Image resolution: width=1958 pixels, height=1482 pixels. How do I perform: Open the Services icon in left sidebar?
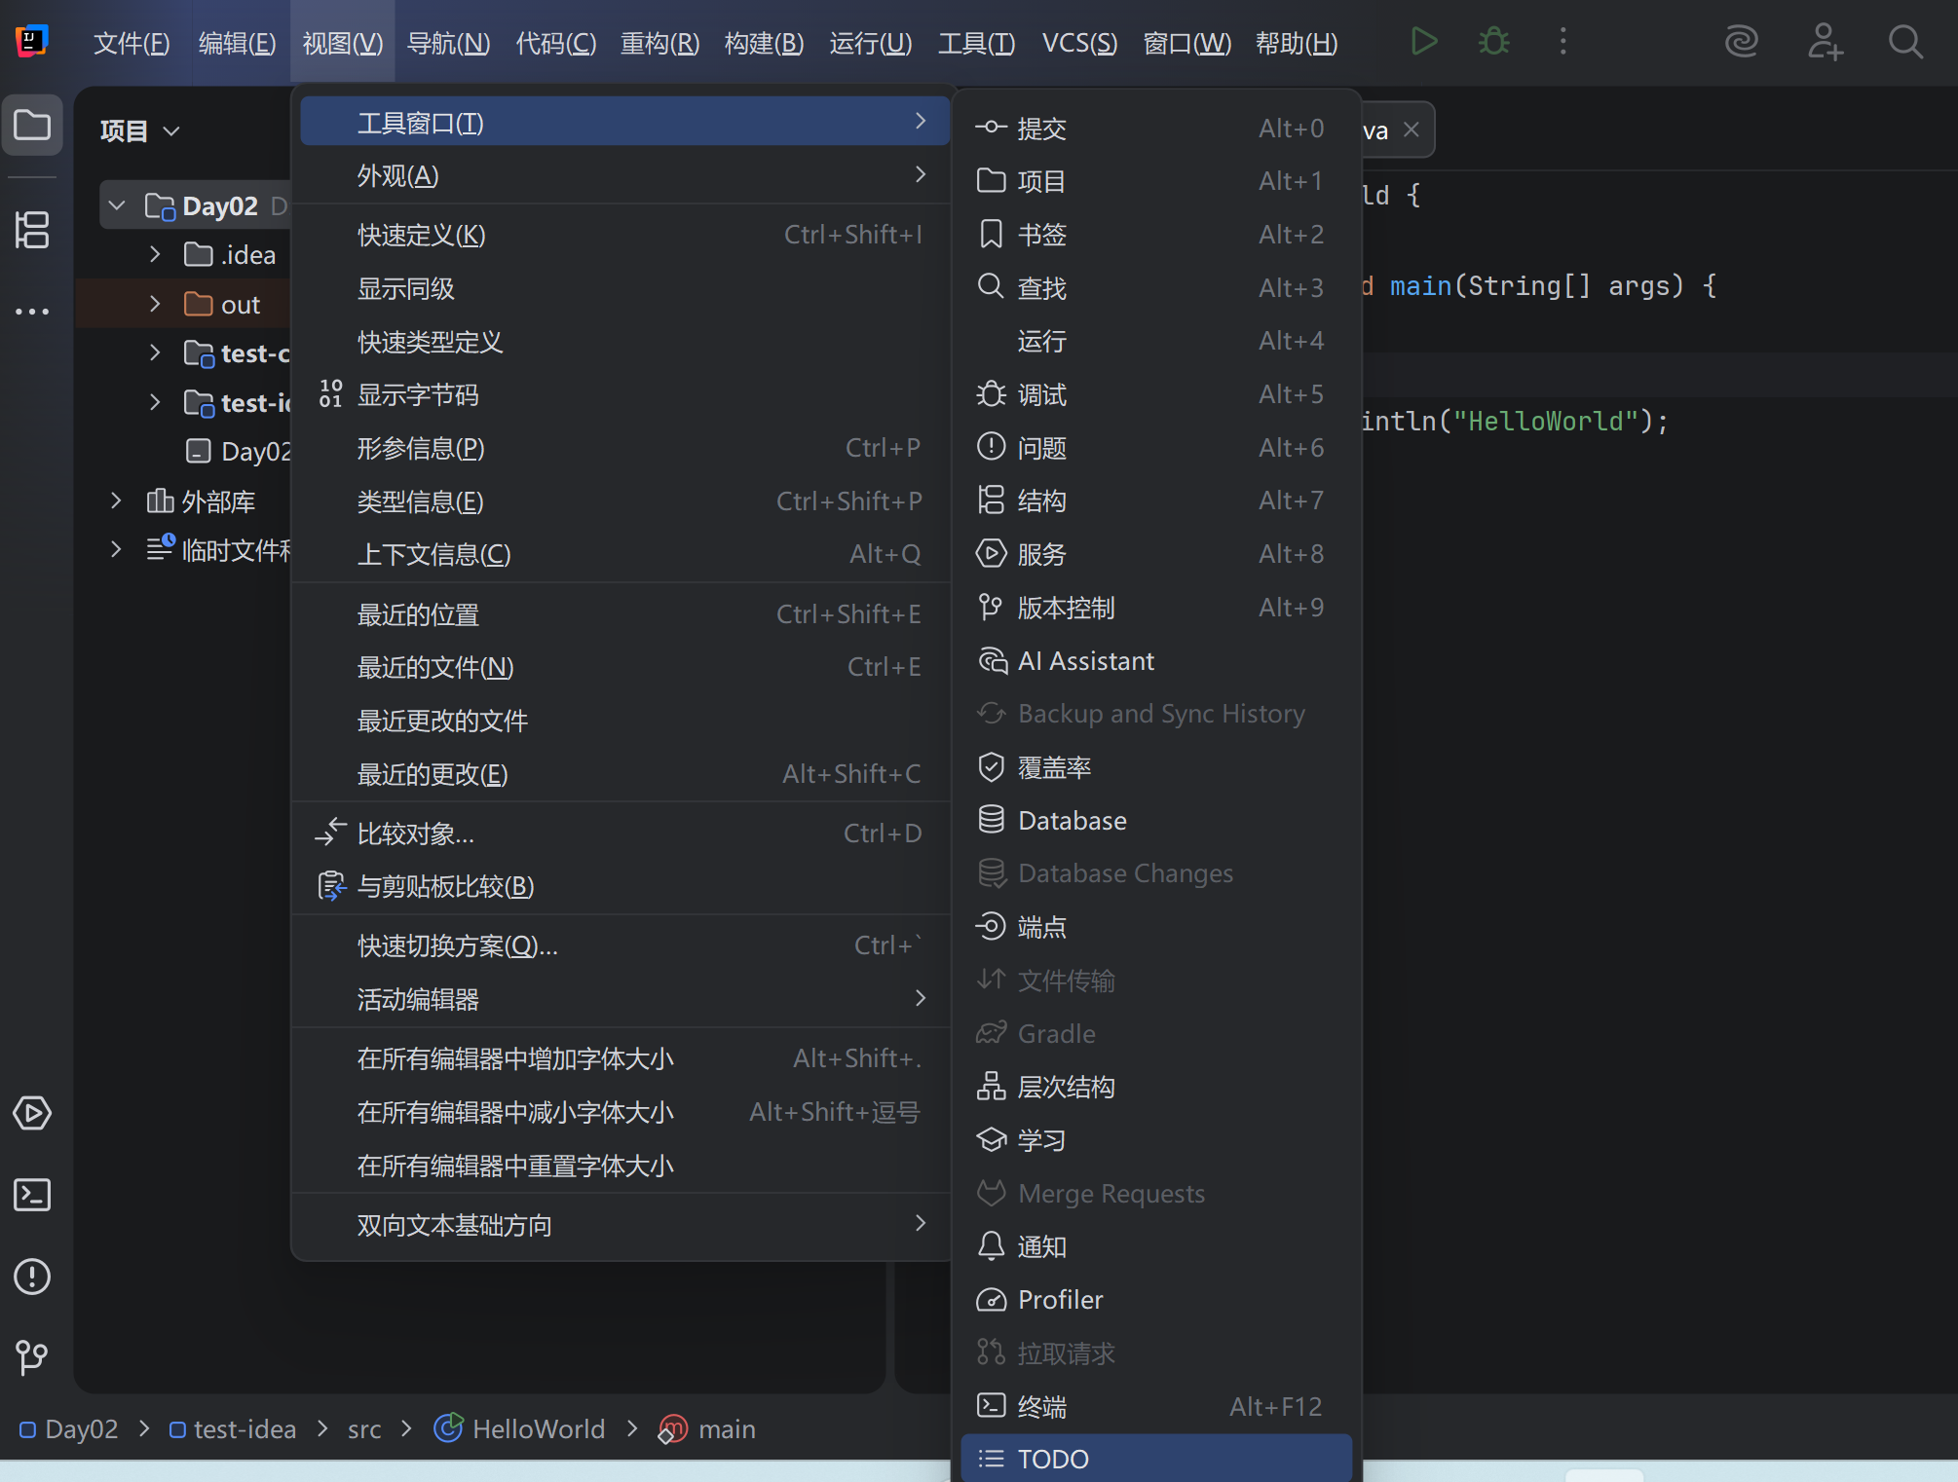tap(32, 1113)
